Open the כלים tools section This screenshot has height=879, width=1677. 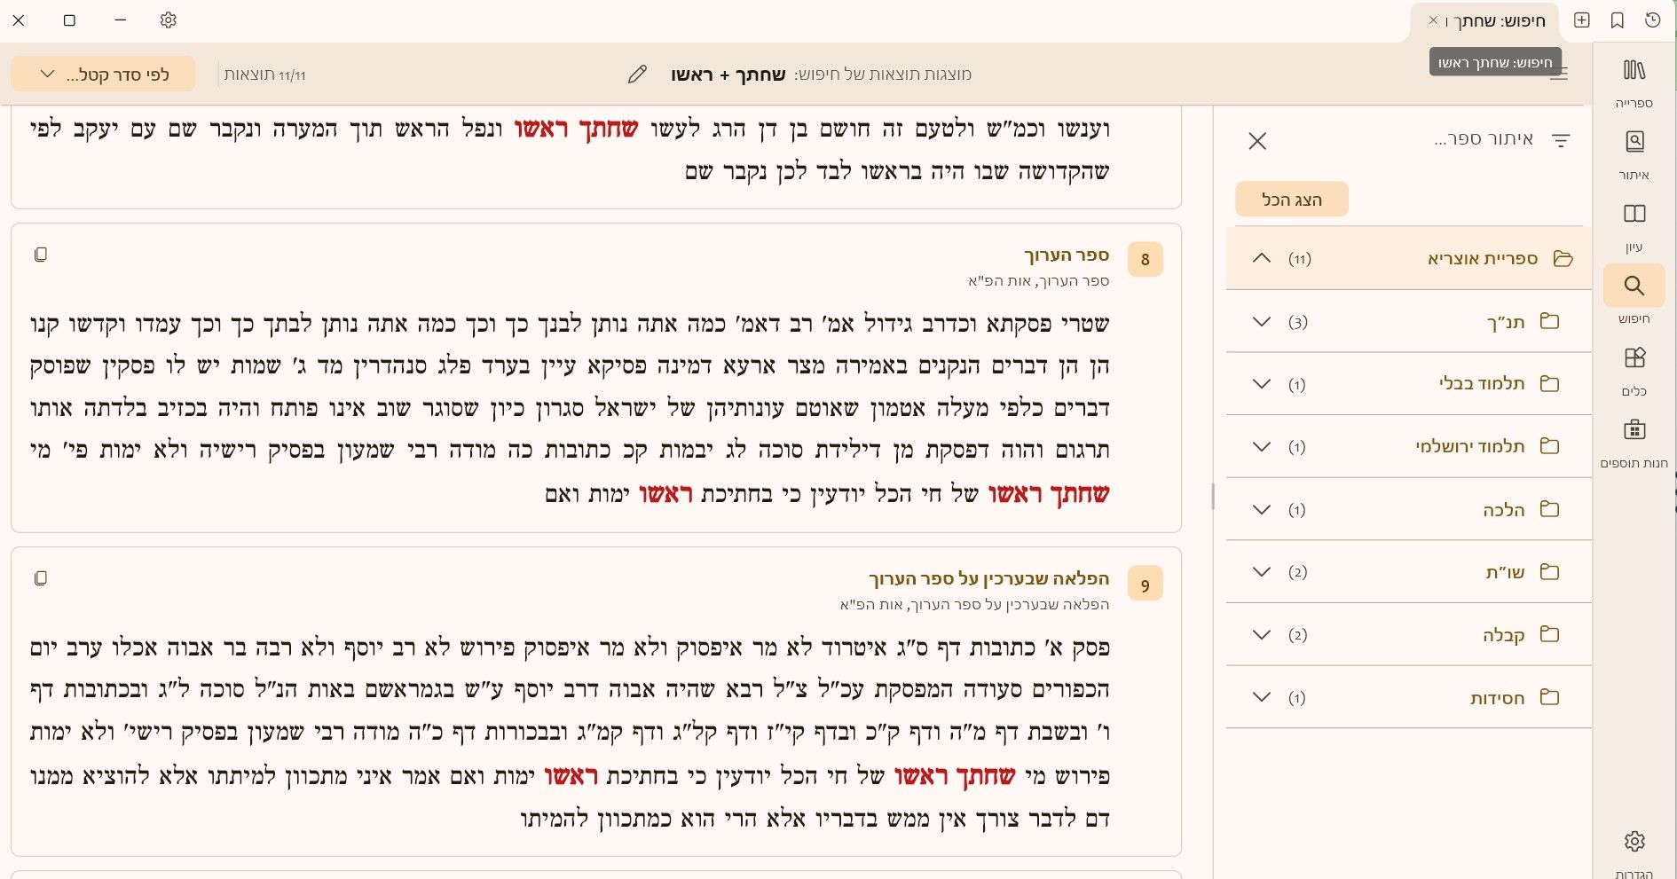[1634, 369]
